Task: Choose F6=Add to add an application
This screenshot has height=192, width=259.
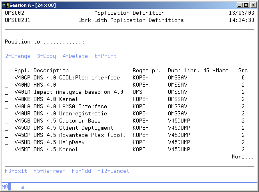Action: (82, 171)
